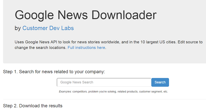
Task: Click the related products example text
Action: click(x=127, y=92)
